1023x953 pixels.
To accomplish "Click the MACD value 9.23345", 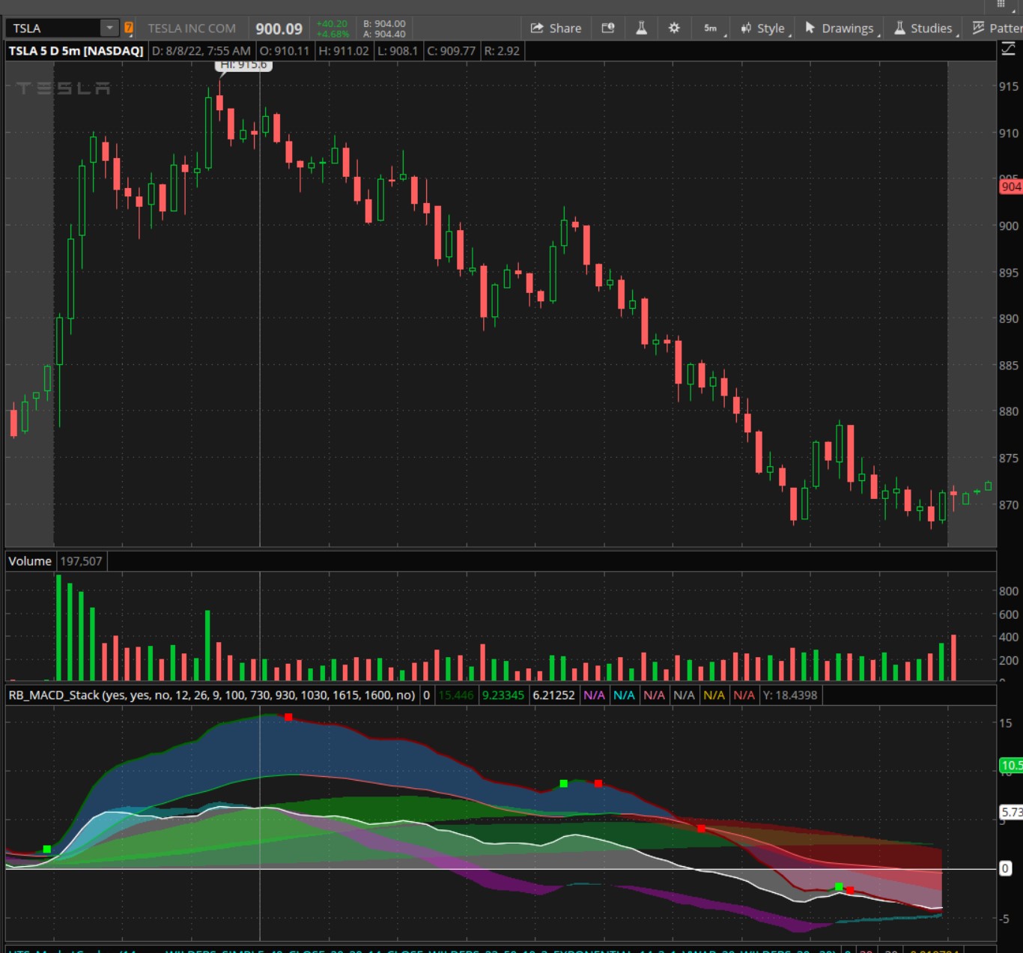I will [503, 695].
